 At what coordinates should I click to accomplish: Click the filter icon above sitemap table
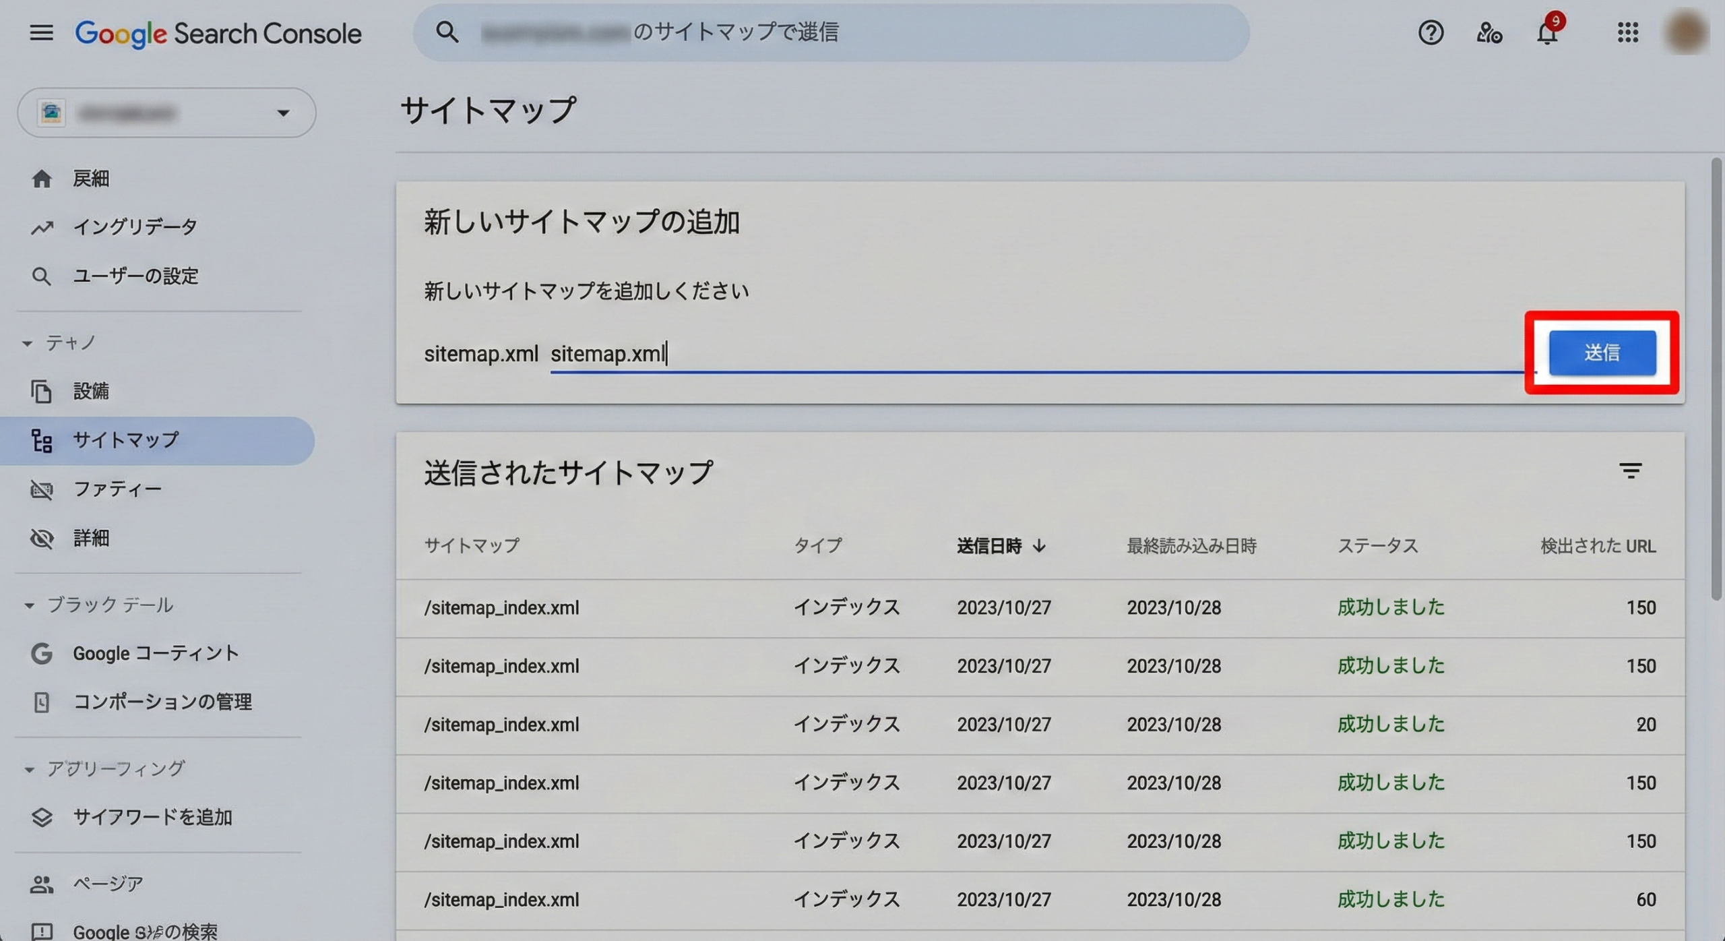click(x=1630, y=470)
